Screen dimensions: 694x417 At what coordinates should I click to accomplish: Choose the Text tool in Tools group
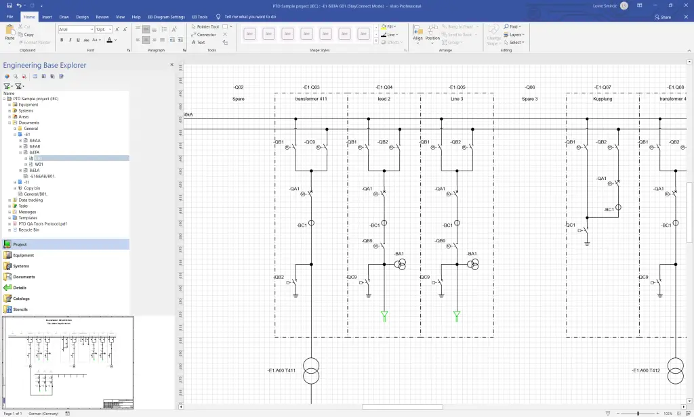197,43
